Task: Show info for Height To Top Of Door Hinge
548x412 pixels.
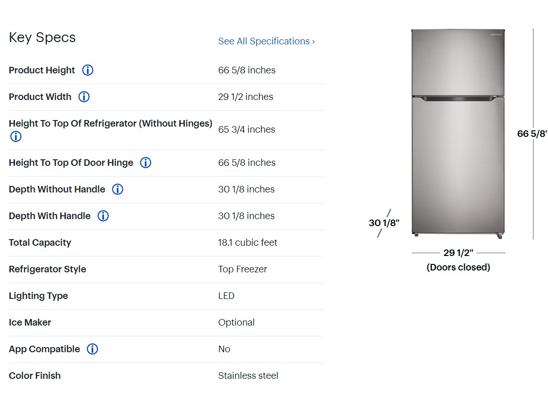Action: pos(146,163)
